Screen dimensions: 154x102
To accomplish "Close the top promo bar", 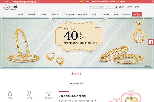I will tap(152, 1).
